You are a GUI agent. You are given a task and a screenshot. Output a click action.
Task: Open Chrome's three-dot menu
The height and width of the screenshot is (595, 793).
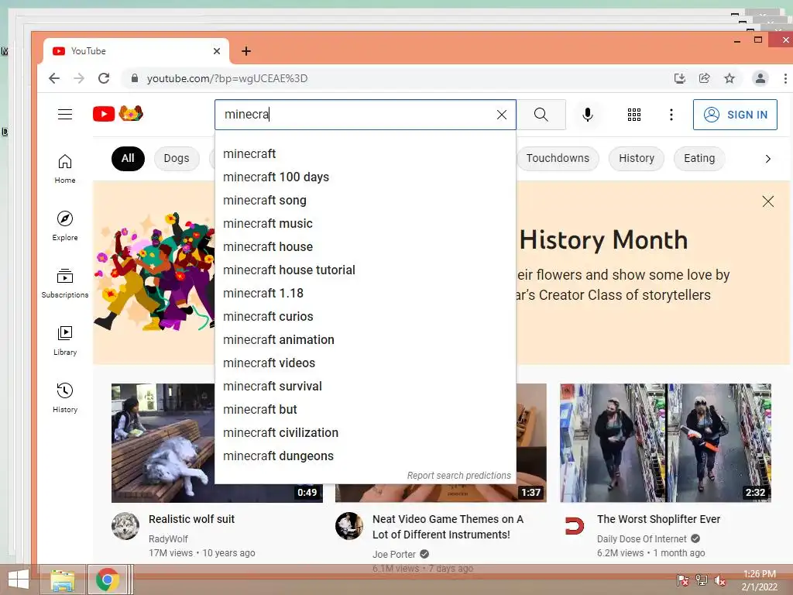785,78
